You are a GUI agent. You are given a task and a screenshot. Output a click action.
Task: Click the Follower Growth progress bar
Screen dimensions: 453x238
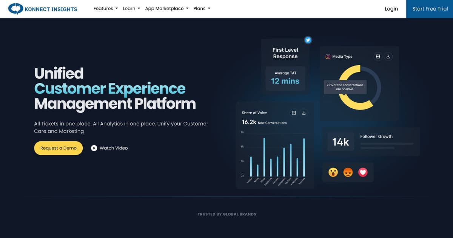(387, 144)
